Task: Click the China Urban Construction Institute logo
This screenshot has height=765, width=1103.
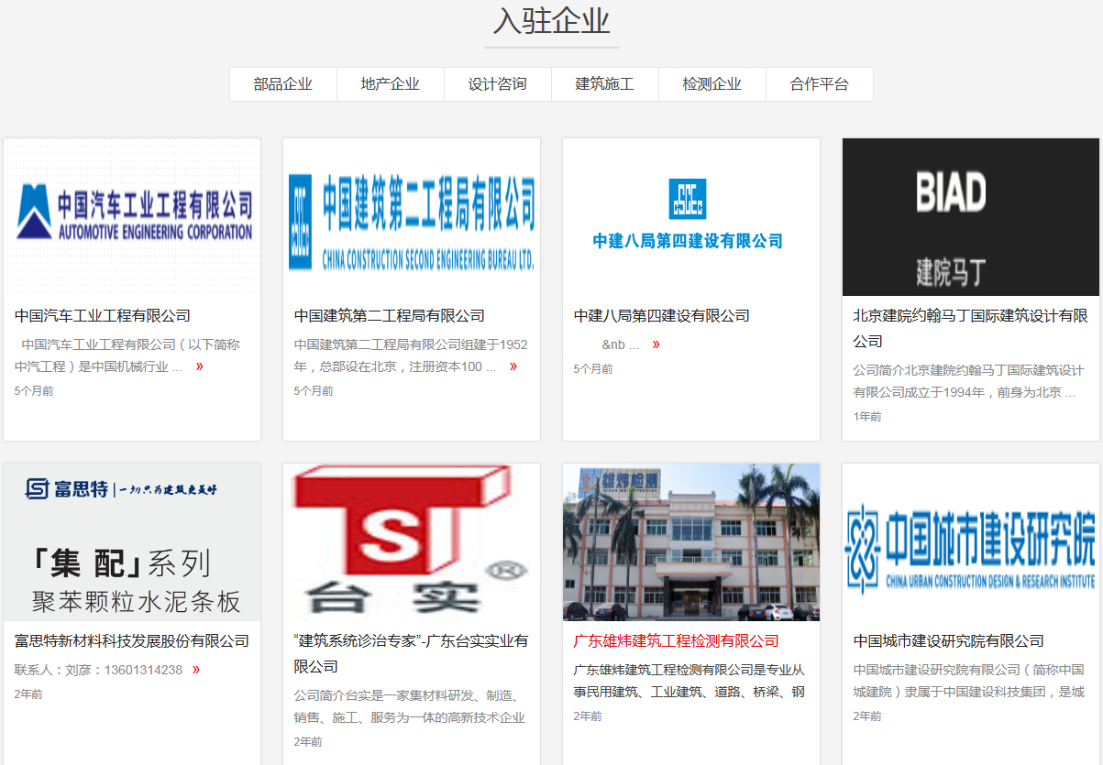Action: [x=971, y=542]
